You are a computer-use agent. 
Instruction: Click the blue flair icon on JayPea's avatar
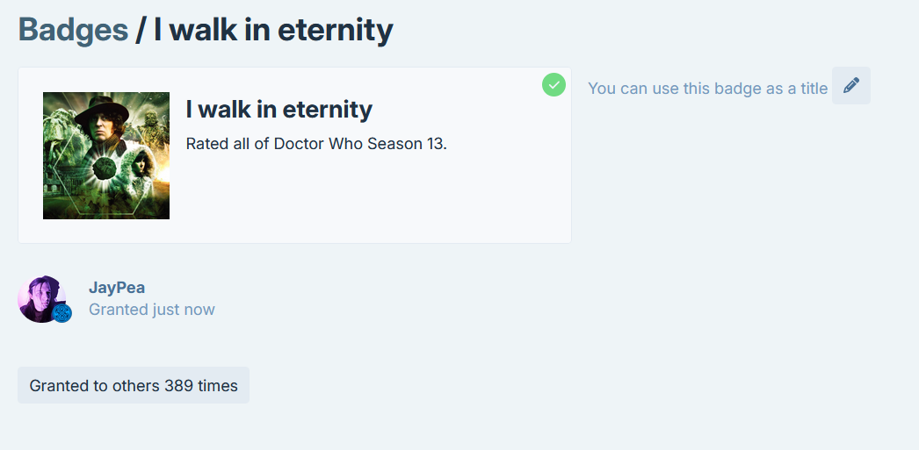[x=62, y=313]
